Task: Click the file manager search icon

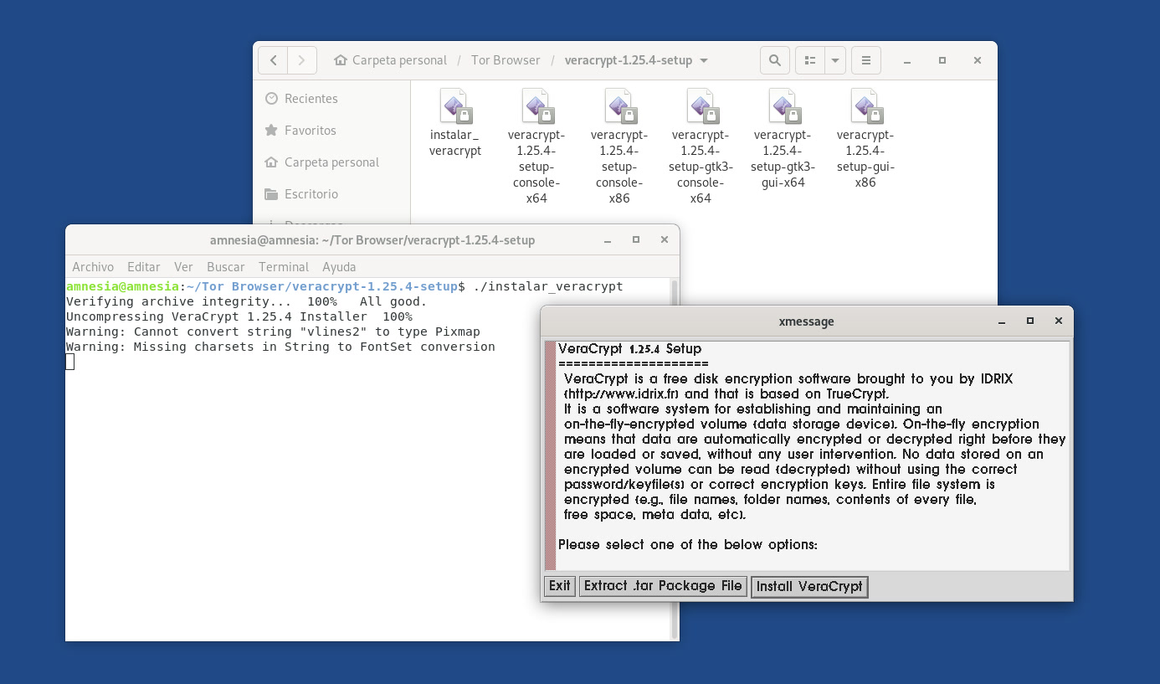Action: point(775,60)
